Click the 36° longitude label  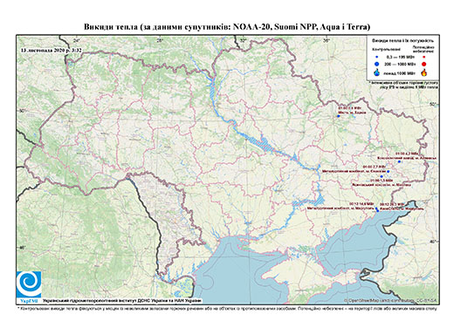(x=327, y=41)
